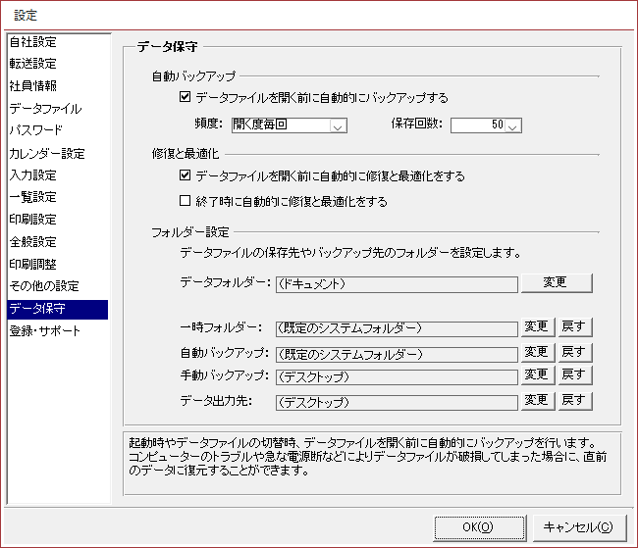Change the 自動バックアップ folder

coord(536,352)
